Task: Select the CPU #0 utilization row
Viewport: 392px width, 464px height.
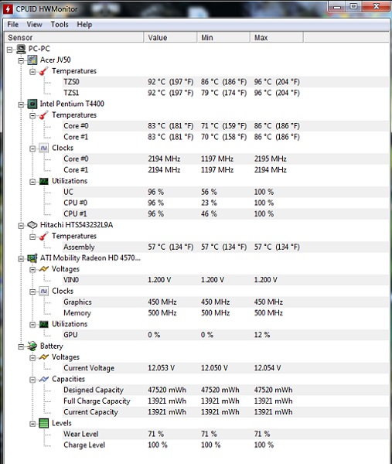Action: 225,203
